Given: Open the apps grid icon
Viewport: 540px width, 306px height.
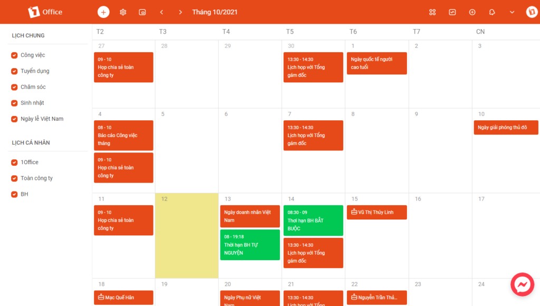Looking at the screenshot, I should 432,12.
